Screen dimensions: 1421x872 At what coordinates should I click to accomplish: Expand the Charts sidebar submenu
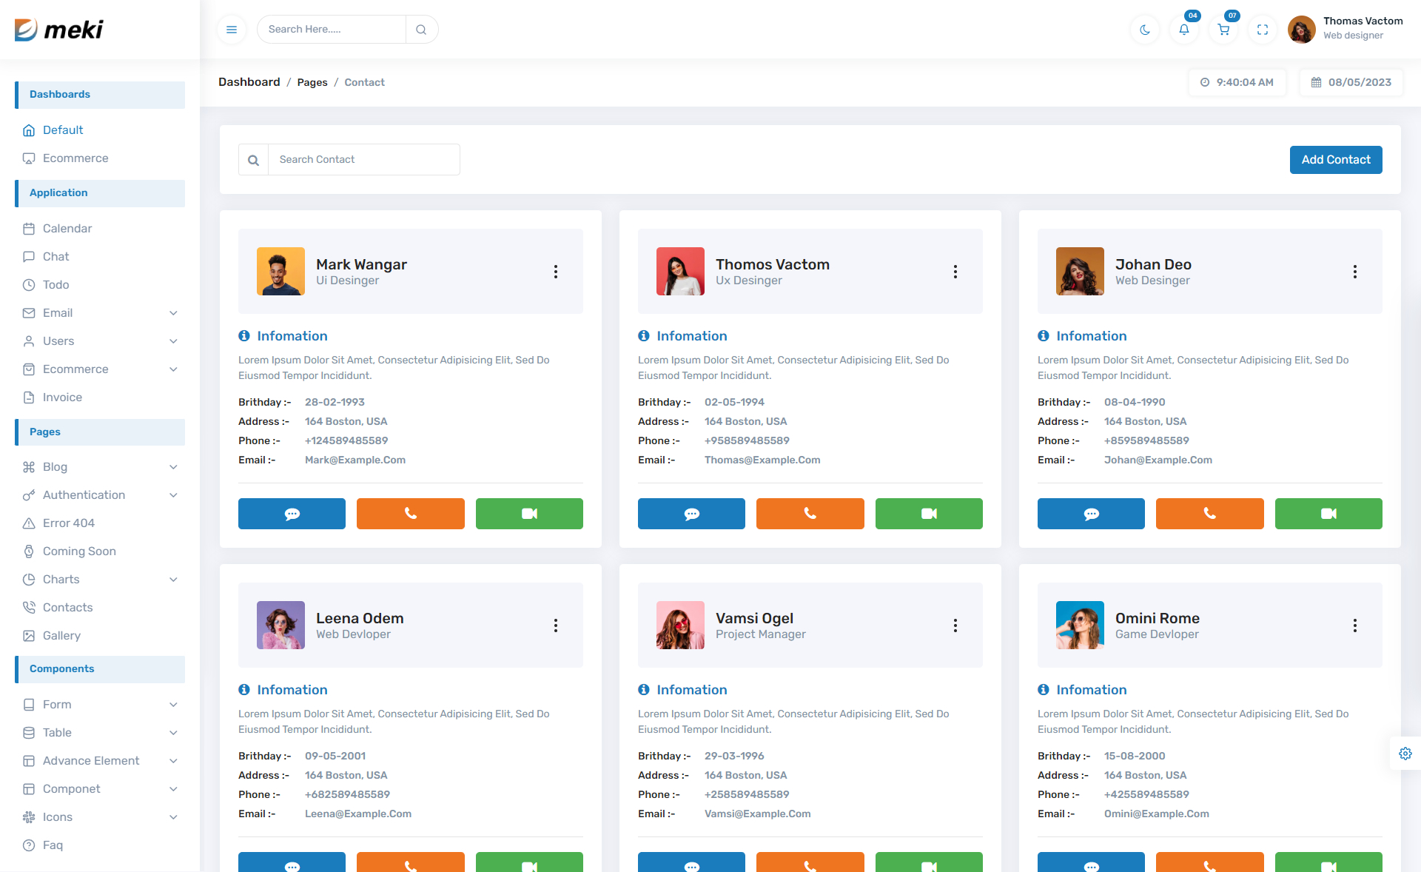pos(173,580)
